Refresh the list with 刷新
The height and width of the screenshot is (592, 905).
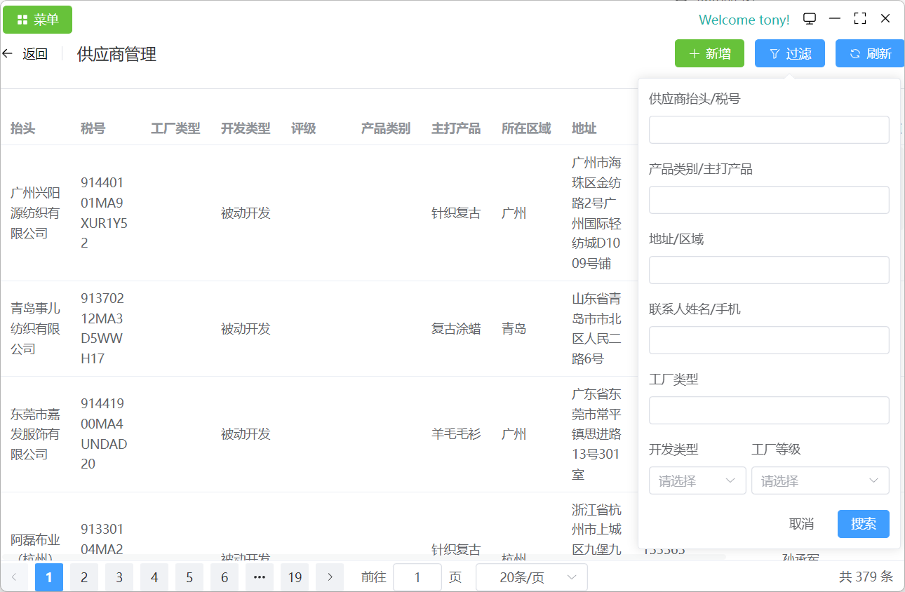(x=869, y=54)
